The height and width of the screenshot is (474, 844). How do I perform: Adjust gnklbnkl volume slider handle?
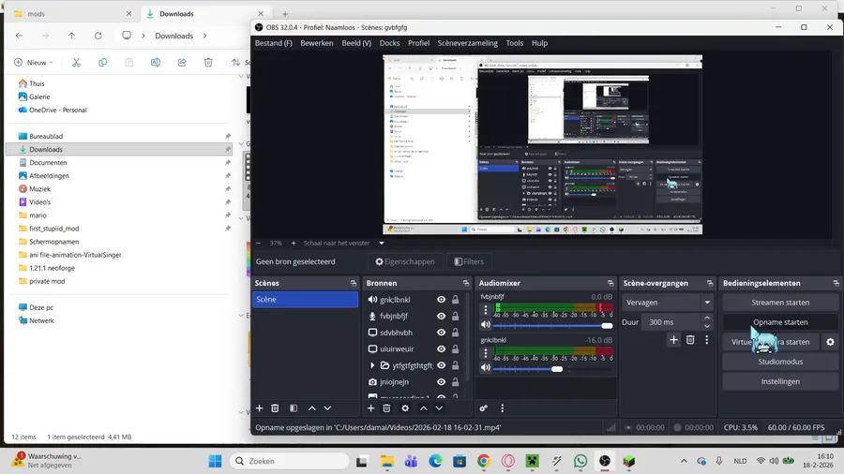coord(557,369)
